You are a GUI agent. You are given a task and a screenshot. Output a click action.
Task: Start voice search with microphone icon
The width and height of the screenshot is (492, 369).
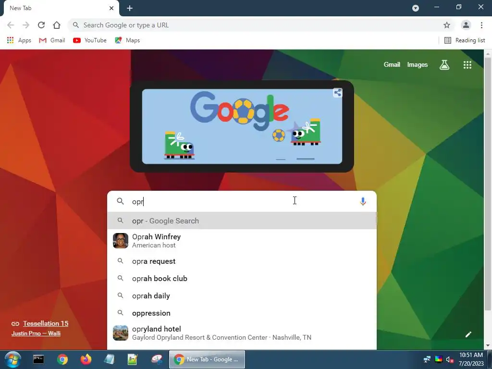pyautogui.click(x=363, y=201)
